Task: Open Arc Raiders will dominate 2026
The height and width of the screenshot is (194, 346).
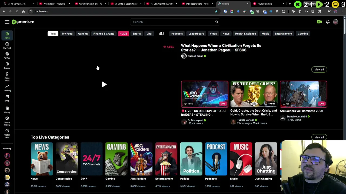Action: coord(301,111)
